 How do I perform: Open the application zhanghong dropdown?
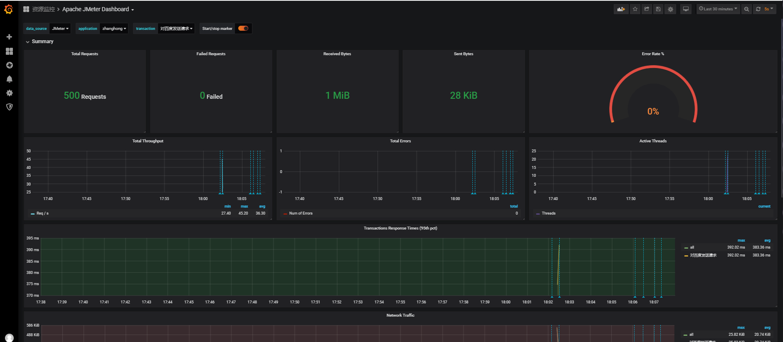114,29
